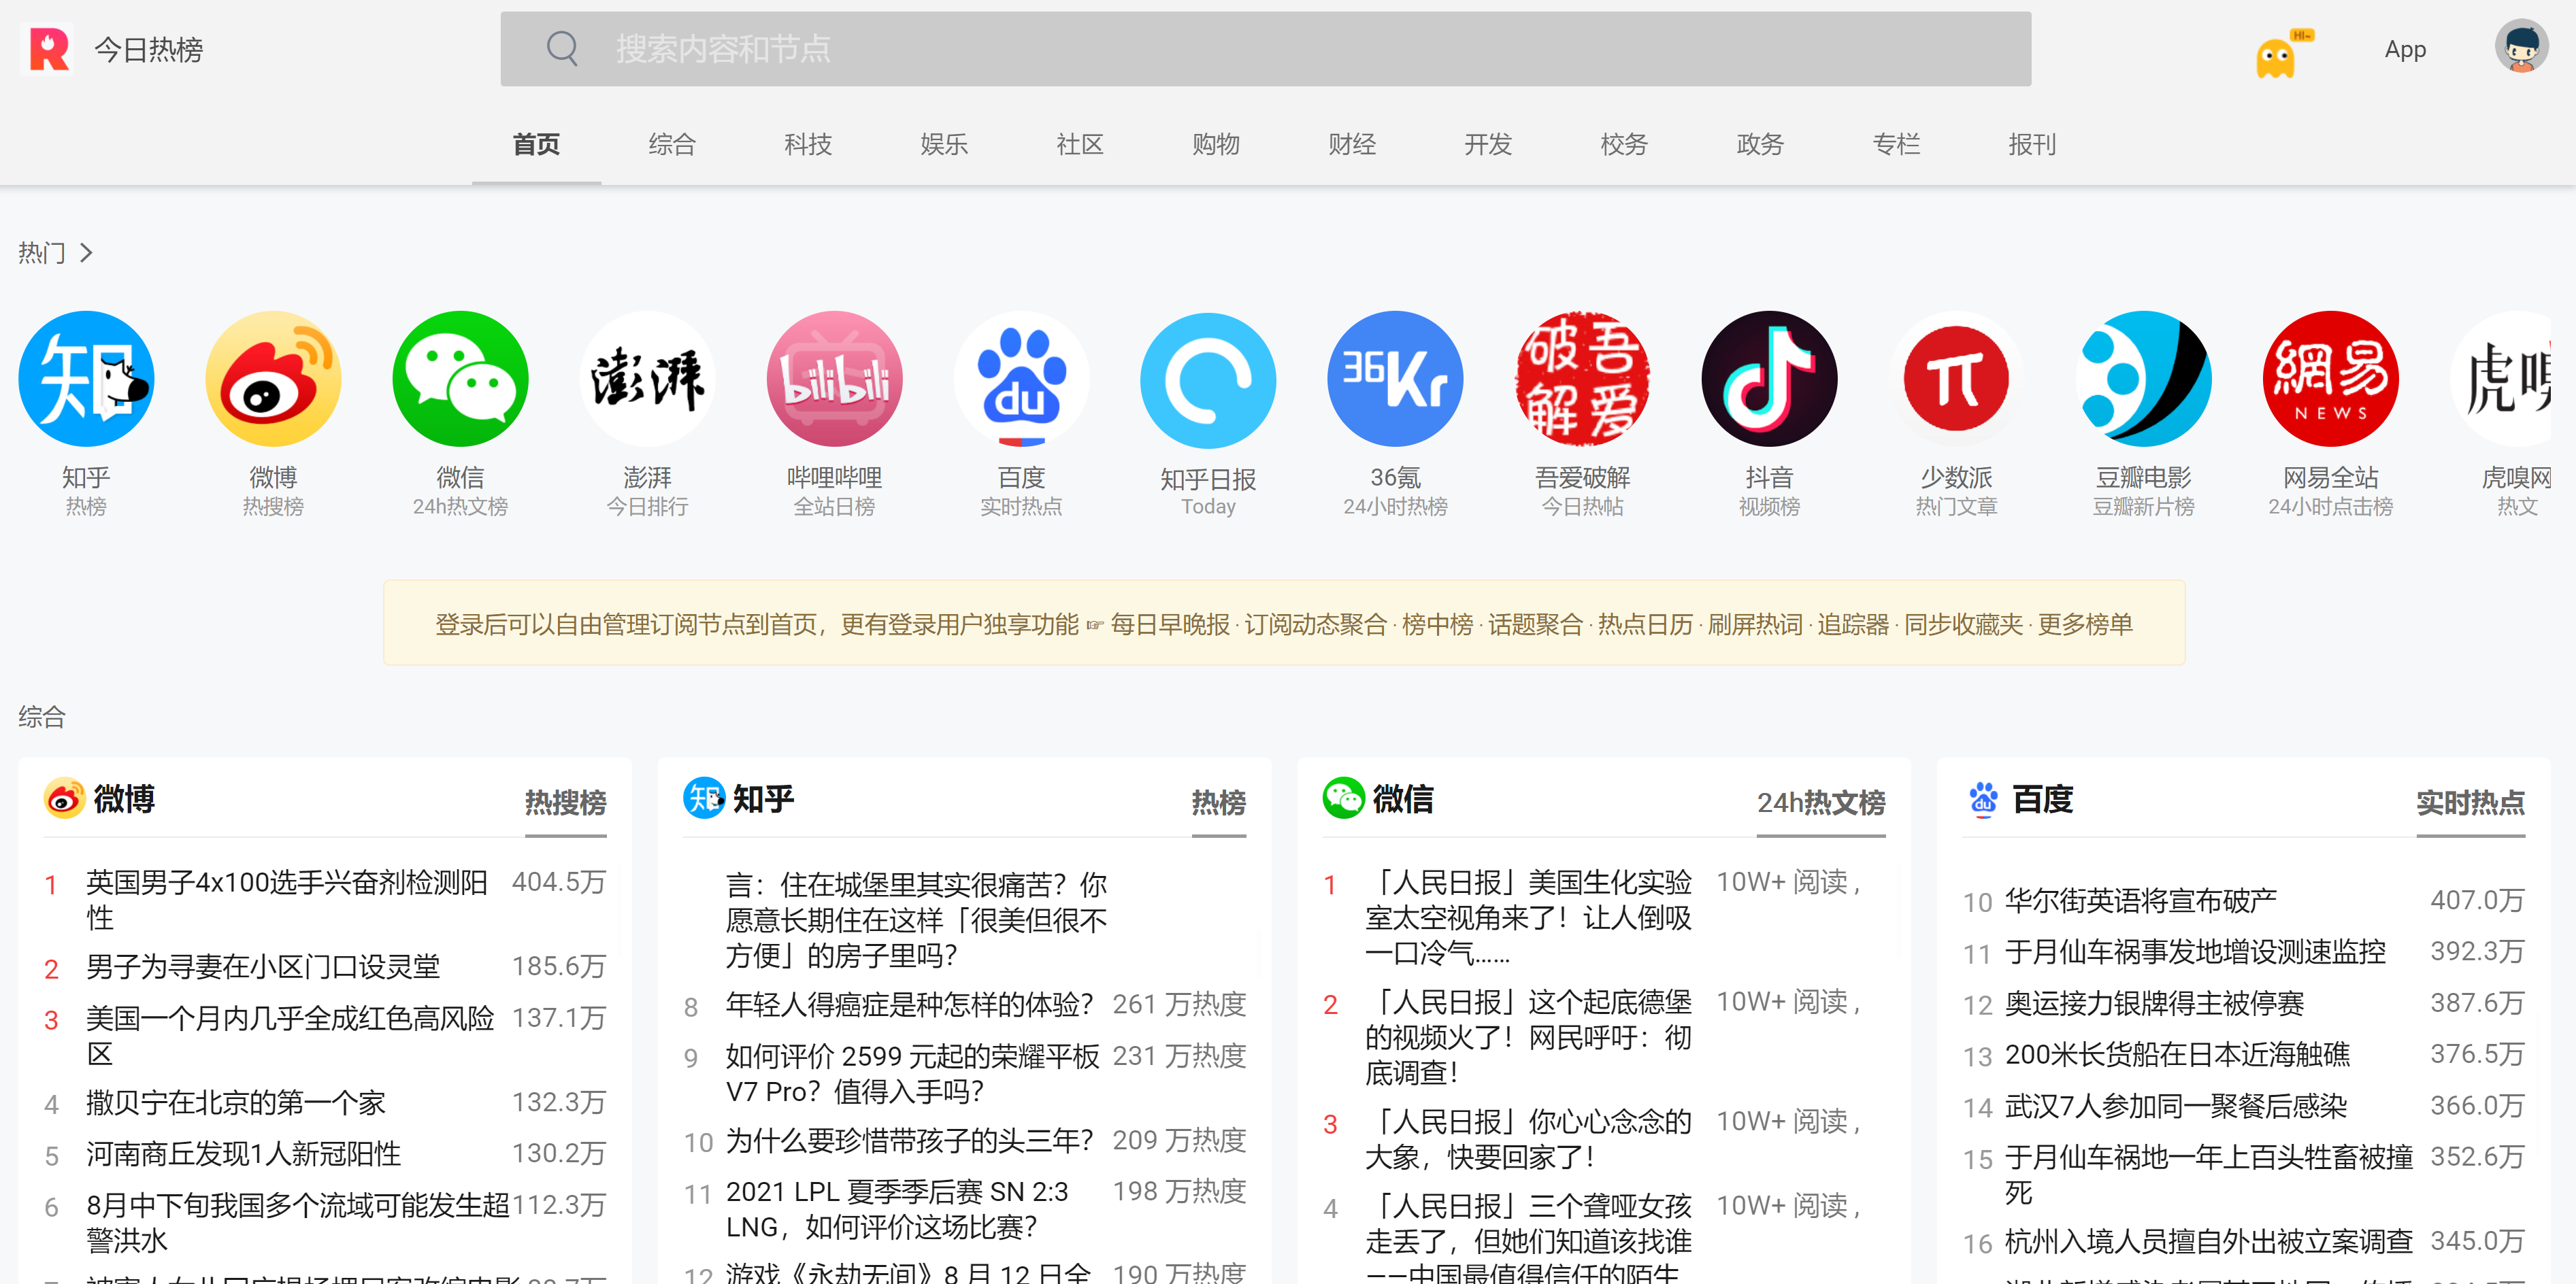Viewport: 2576px width, 1284px height.
Task: Click the 今日热榜 red R logo
Action: click(47, 49)
